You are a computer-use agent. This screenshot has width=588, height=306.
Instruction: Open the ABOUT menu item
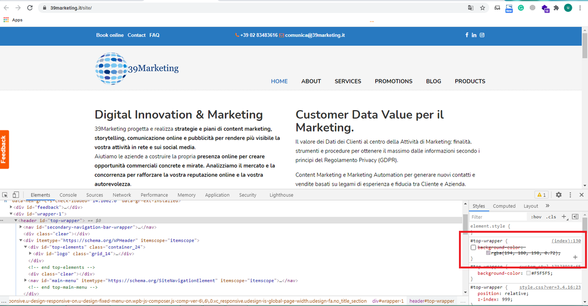pos(311,81)
